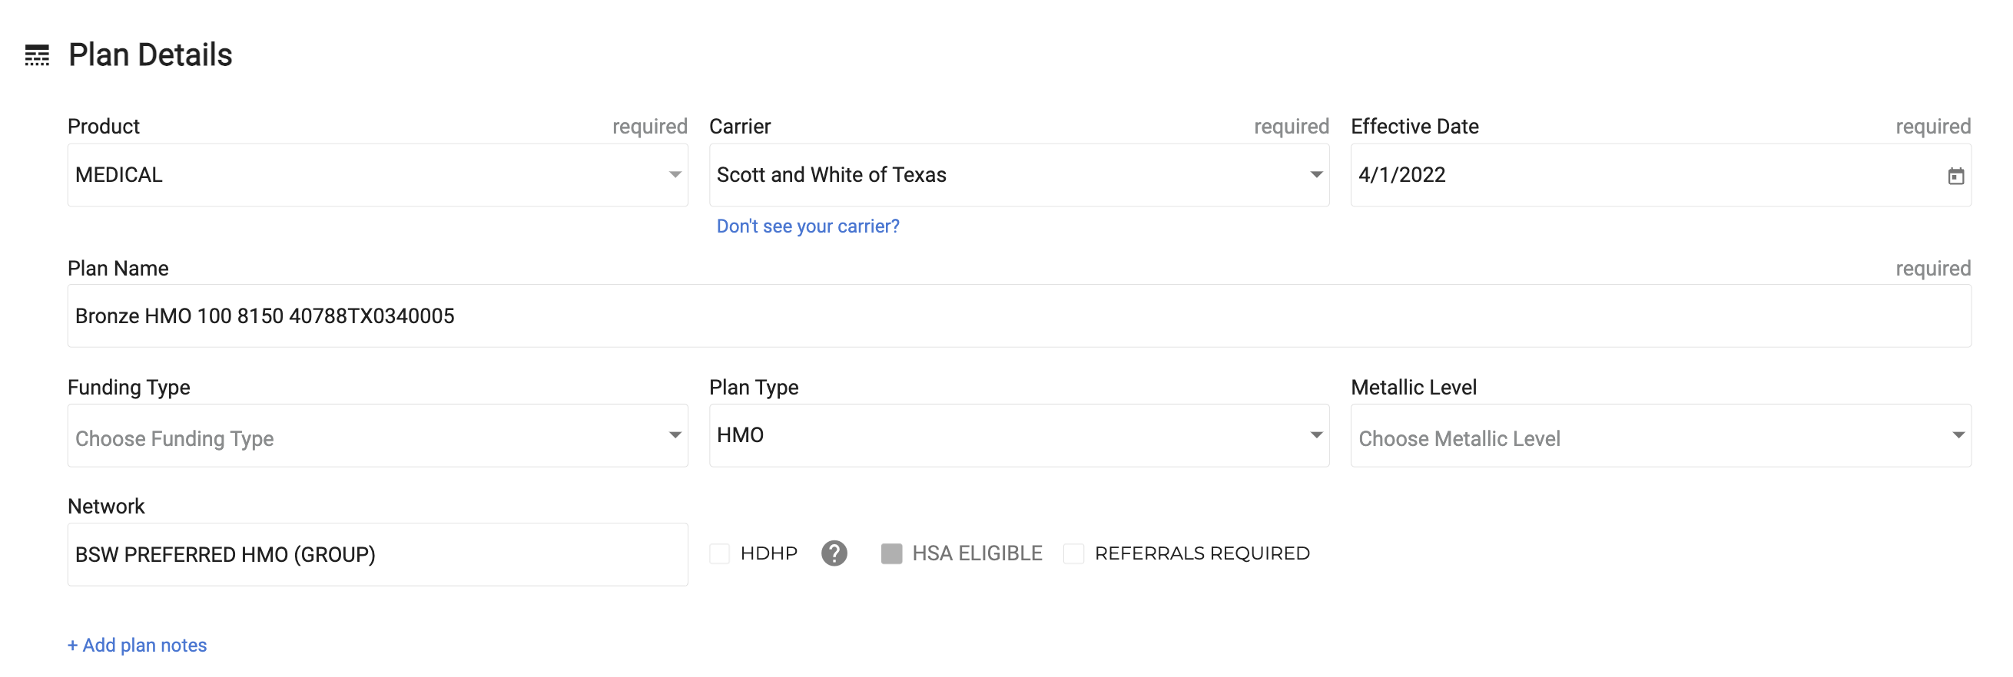Image resolution: width=2013 pixels, height=677 pixels.
Task: Click the Effective Date label
Action: [x=1414, y=127]
